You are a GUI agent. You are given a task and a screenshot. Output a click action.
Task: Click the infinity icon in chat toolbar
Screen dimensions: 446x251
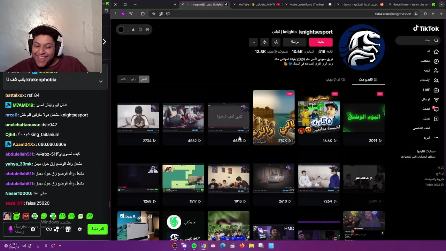click(x=49, y=229)
